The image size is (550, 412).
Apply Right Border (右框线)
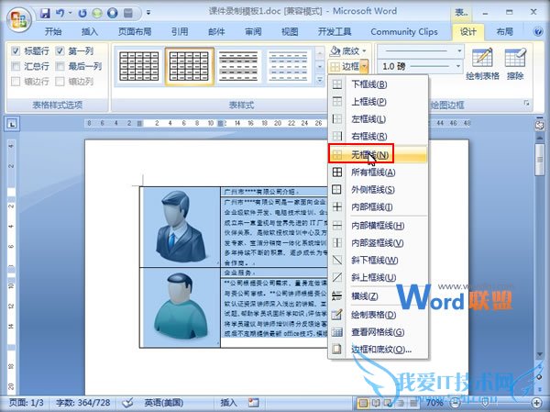coord(378,136)
